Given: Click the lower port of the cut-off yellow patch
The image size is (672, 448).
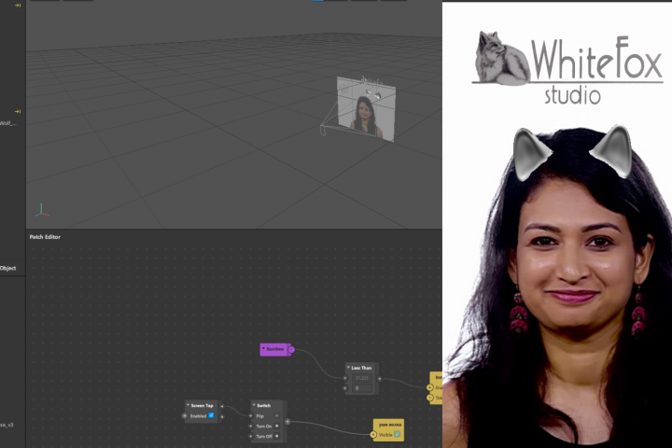Looking at the screenshot, I should pos(430,398).
